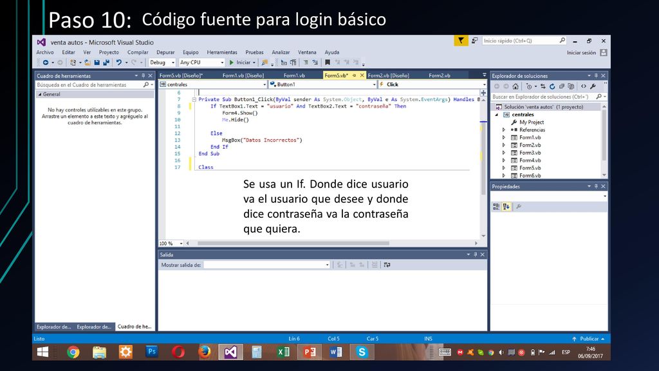The height and width of the screenshot is (371, 659).
Task: Toggle auto-hide pin on Propiedades panel
Action: [596, 186]
